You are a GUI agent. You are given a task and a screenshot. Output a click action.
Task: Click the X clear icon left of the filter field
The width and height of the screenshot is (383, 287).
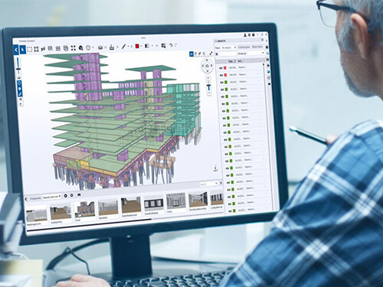pyautogui.click(x=217, y=54)
